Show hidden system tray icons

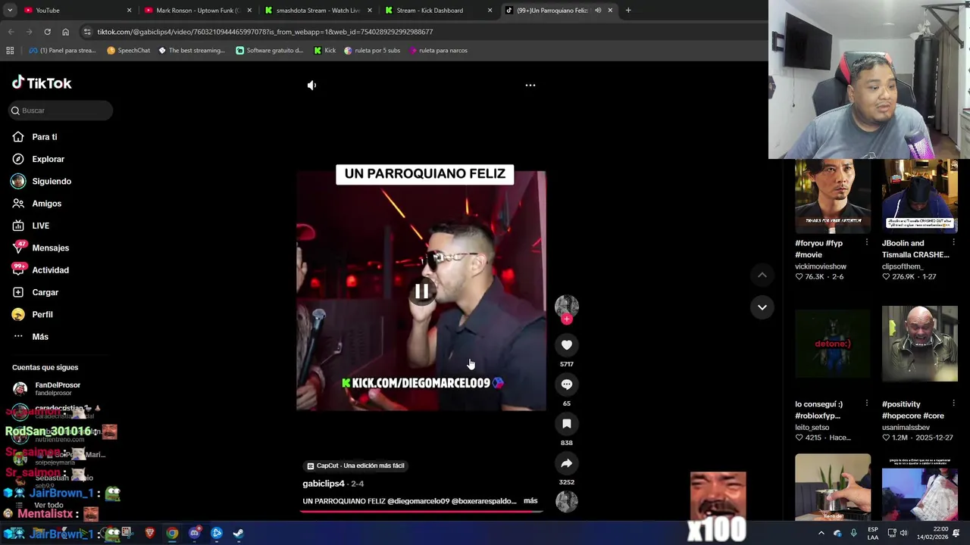(x=821, y=534)
